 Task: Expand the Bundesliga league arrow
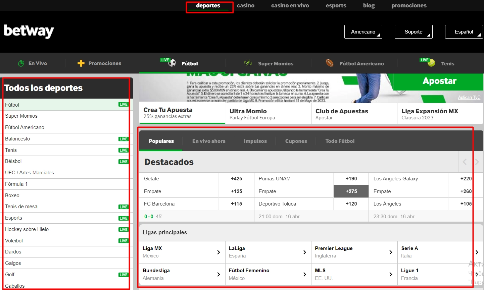[219, 274]
